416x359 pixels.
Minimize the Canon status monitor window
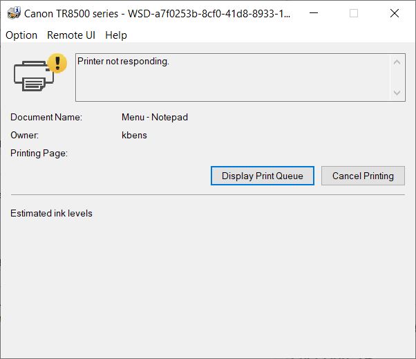coord(314,13)
